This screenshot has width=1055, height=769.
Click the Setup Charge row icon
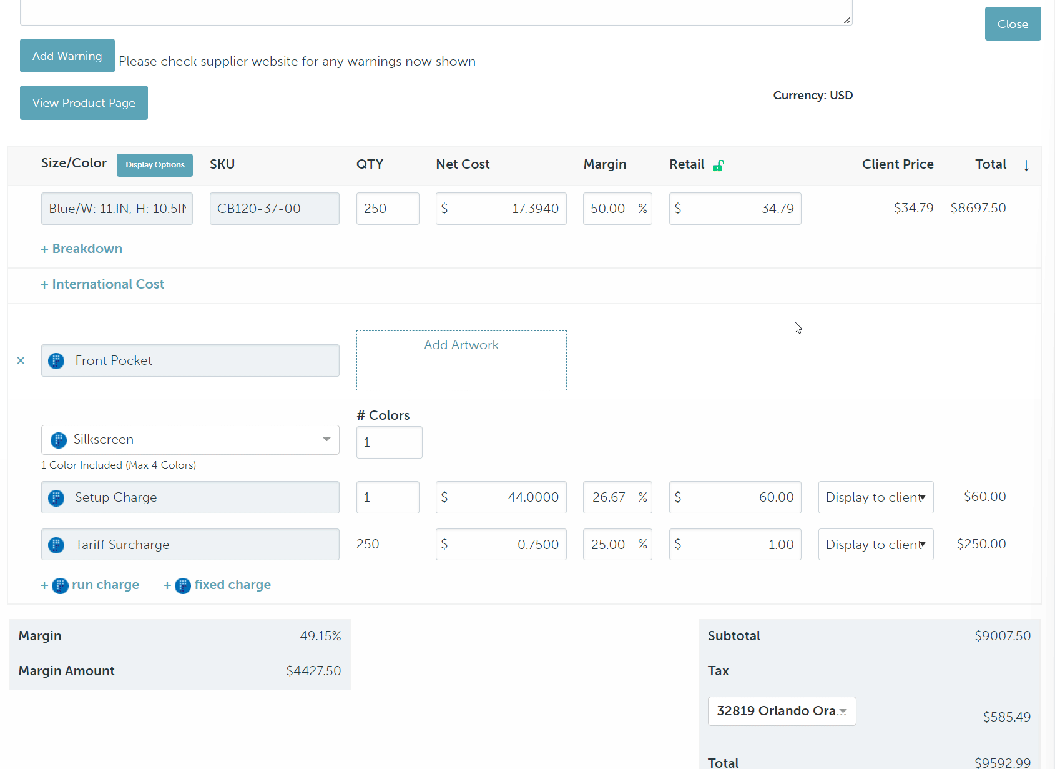click(x=56, y=498)
